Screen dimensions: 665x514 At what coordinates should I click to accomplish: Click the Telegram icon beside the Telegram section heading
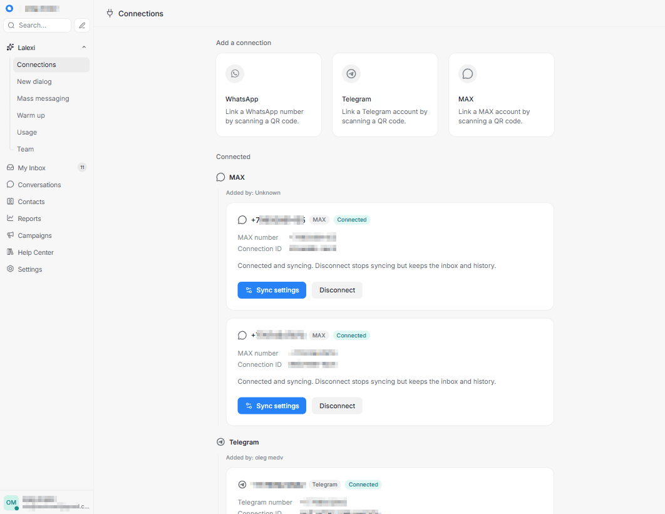pyautogui.click(x=220, y=442)
